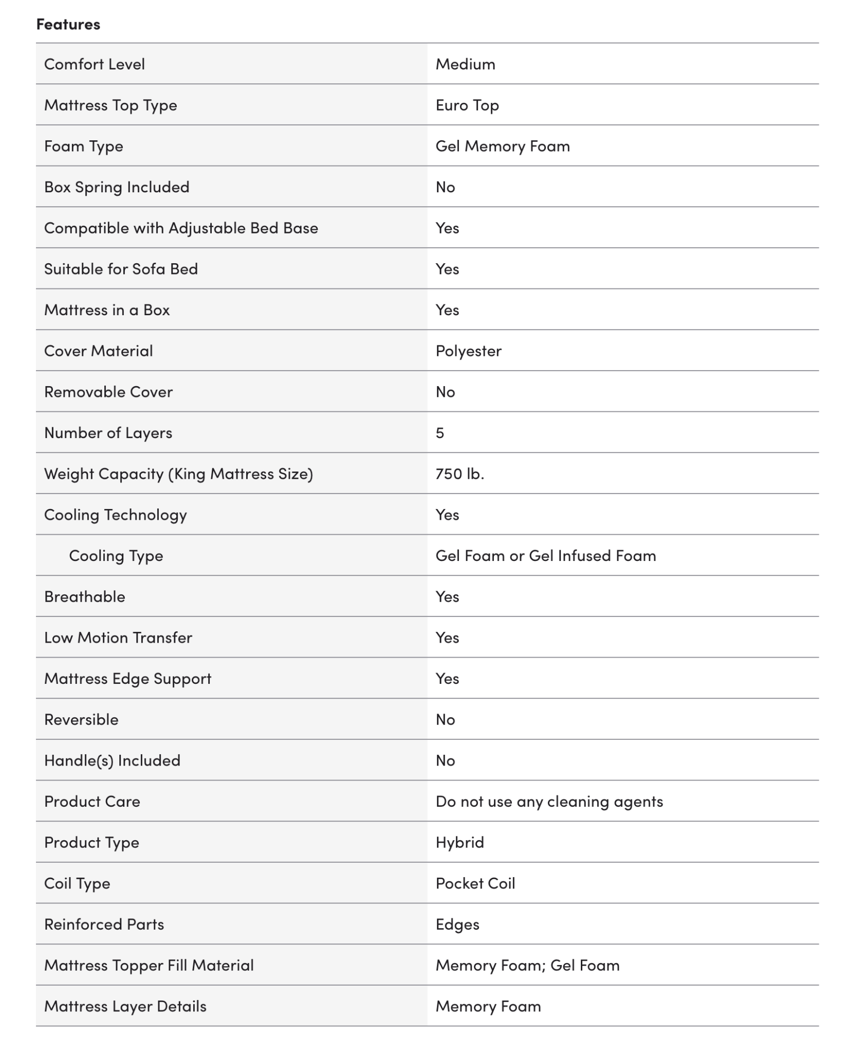Viewport: 864px width, 1053px height.
Task: Click Do not use any cleaning agents
Action: pos(549,802)
